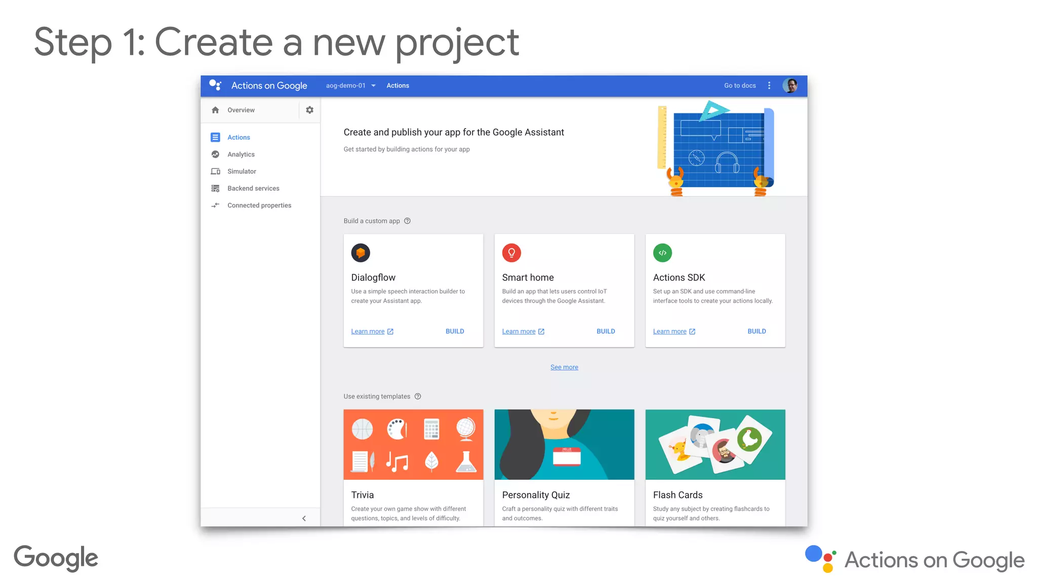Select the Trivia template thumbnail
Viewport: 1037px width, 583px height.
point(413,444)
